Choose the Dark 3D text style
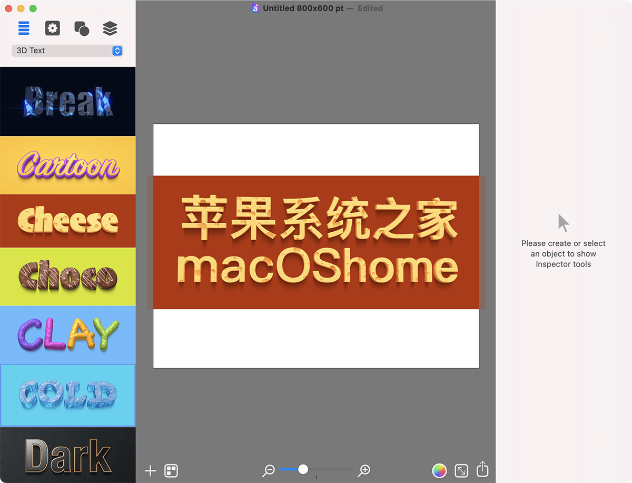This screenshot has height=483, width=632. [67, 455]
